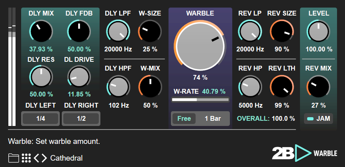Click the 25 % W-SIZE value
Image resolution: width=345 pixels, height=167 pixels.
tap(150, 49)
